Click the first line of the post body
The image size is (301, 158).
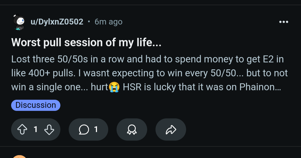click(x=147, y=59)
